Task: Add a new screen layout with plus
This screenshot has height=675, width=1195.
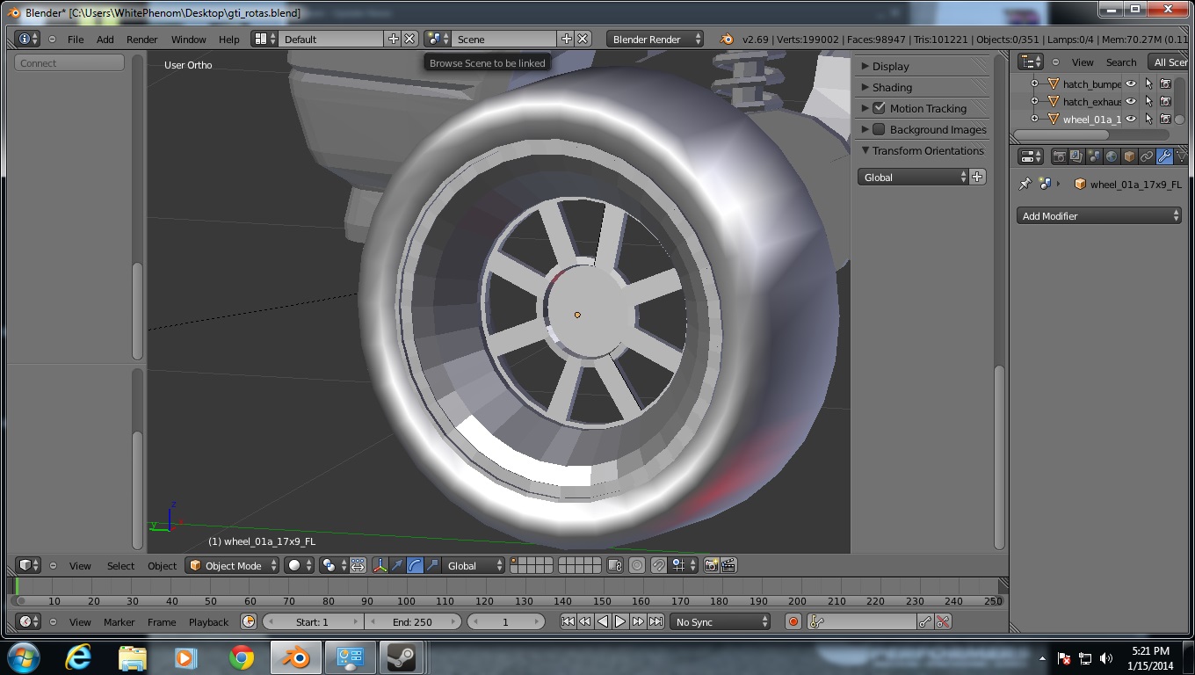Action: [393, 40]
